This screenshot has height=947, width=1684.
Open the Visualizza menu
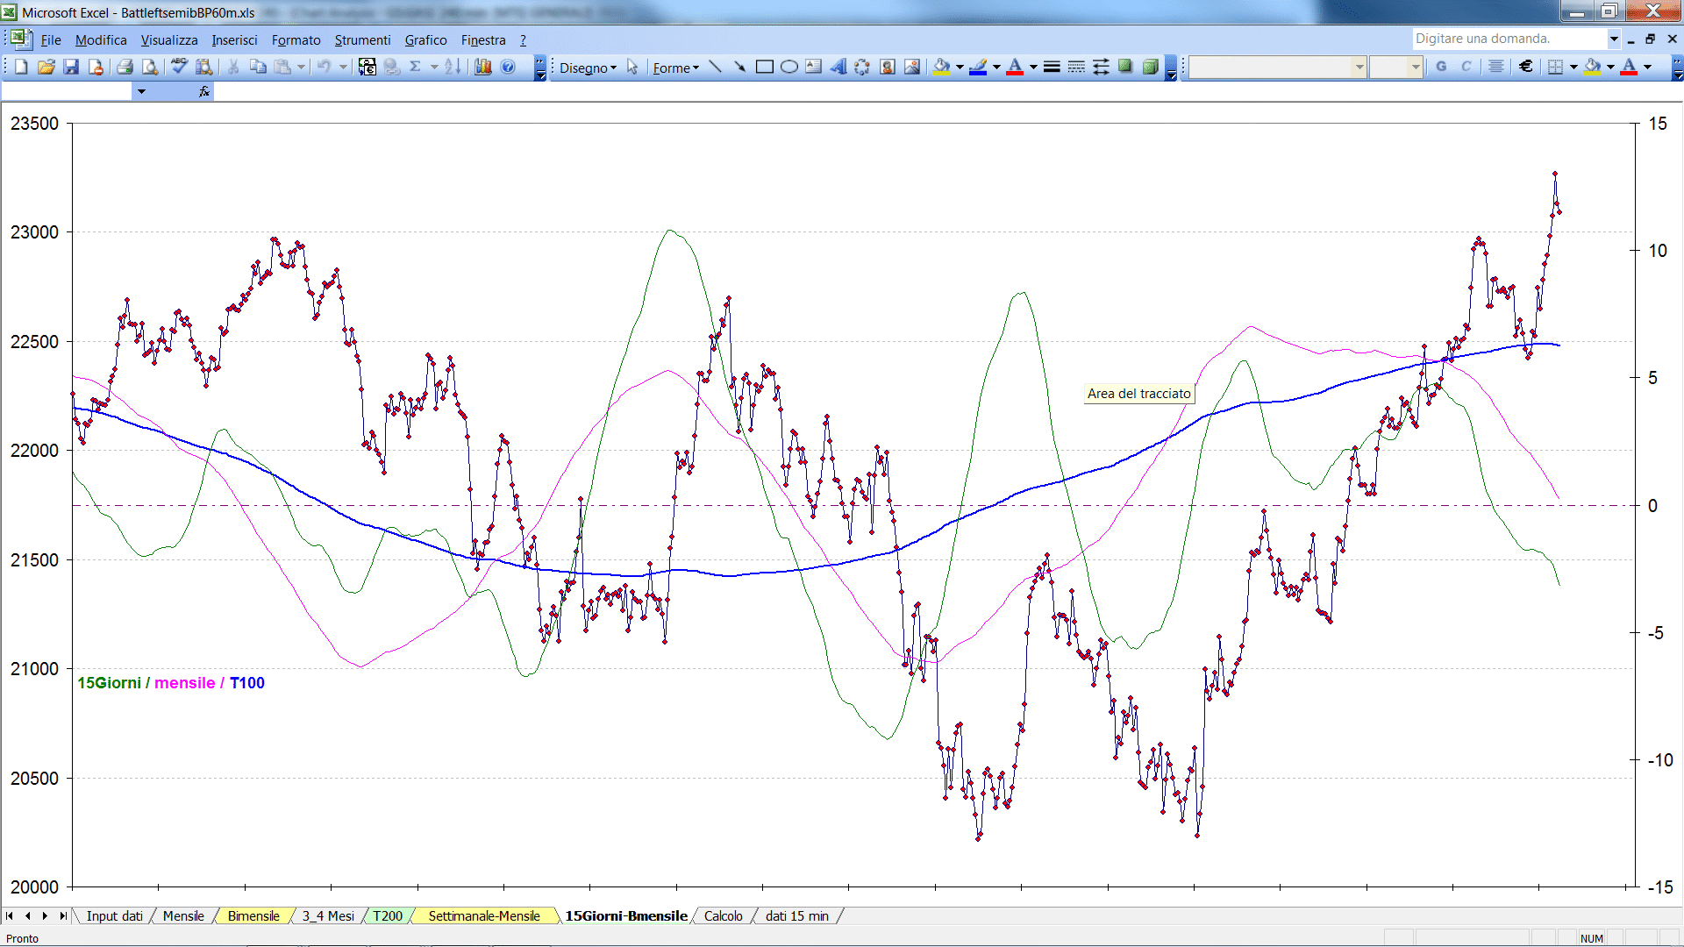pos(169,40)
